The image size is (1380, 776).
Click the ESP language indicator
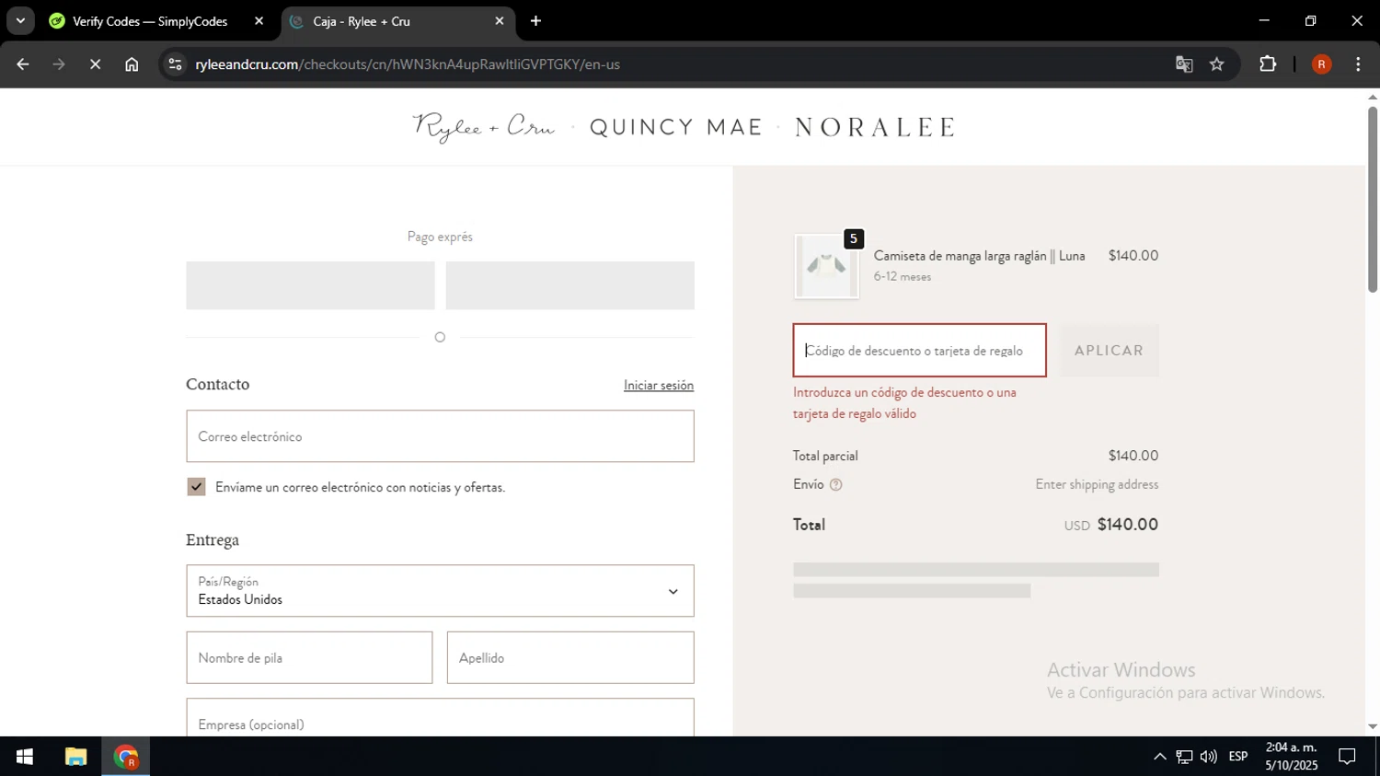pos(1238,757)
